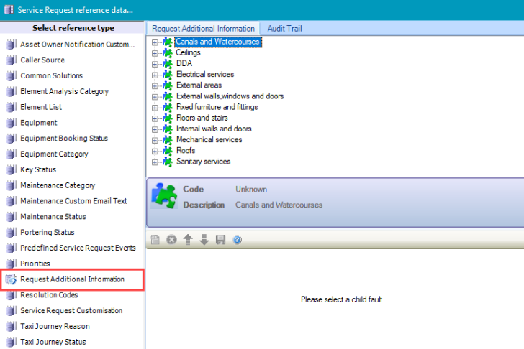Viewport: 524px width, 349px height.
Task: Click the new record page icon
Action: 155,239
